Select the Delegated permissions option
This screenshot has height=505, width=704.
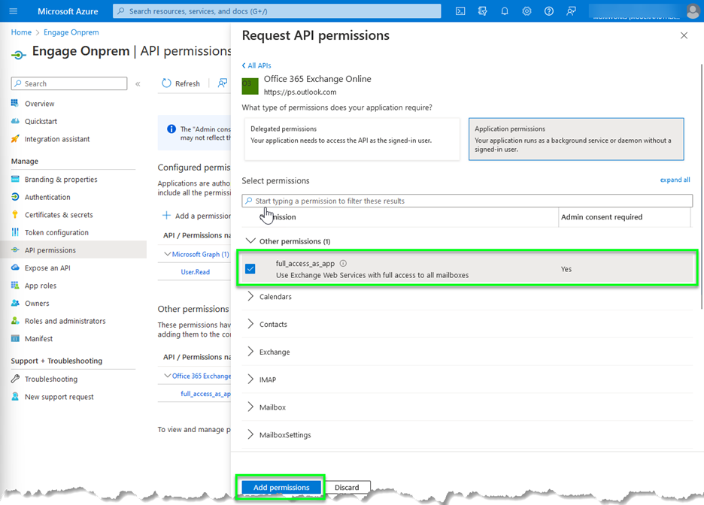(350, 139)
